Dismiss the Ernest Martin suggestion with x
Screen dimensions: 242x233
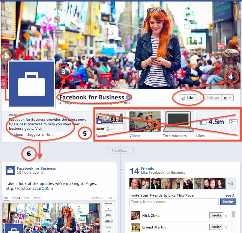tap(226, 227)
